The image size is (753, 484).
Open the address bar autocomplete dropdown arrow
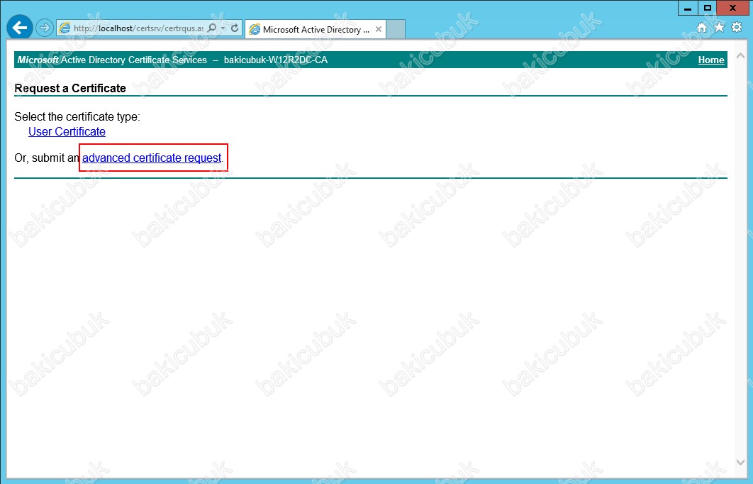tap(223, 28)
